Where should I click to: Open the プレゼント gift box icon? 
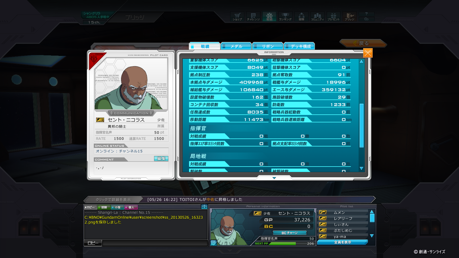tap(333, 16)
